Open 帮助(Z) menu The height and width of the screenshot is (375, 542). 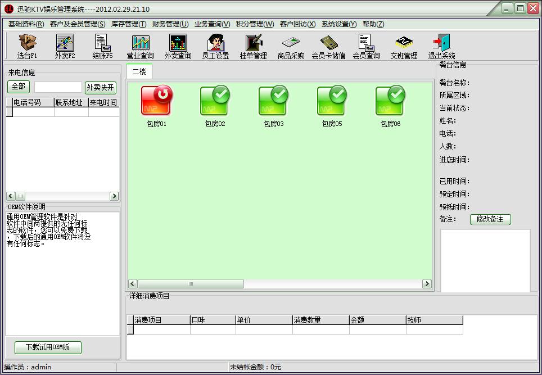coord(373,24)
